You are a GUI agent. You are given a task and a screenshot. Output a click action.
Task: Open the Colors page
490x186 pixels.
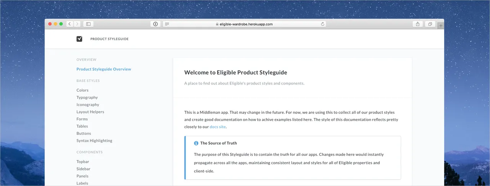(x=82, y=90)
